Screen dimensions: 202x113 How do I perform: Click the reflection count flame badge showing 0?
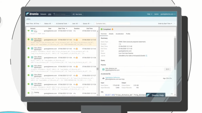pyautogui.click(x=168, y=69)
